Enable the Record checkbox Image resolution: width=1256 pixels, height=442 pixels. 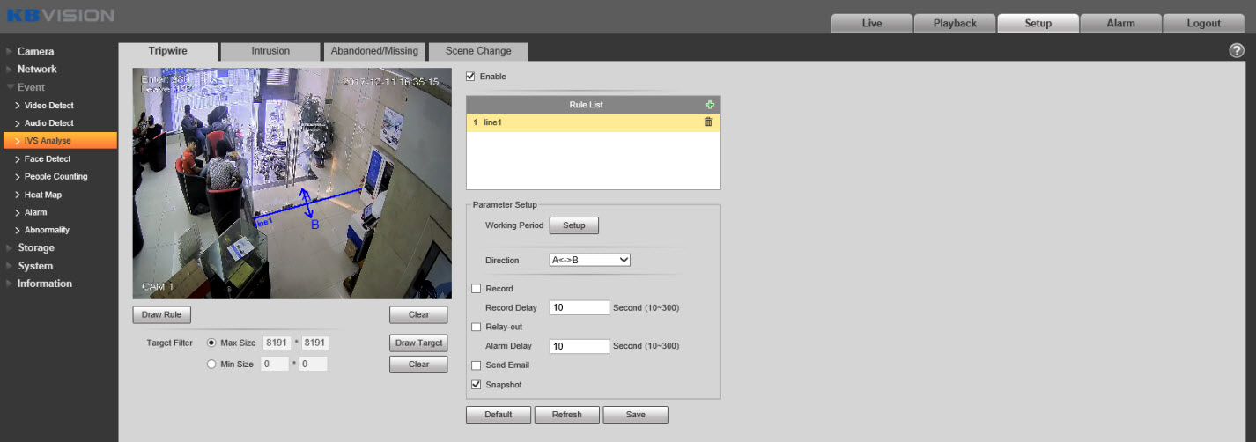[x=477, y=289]
